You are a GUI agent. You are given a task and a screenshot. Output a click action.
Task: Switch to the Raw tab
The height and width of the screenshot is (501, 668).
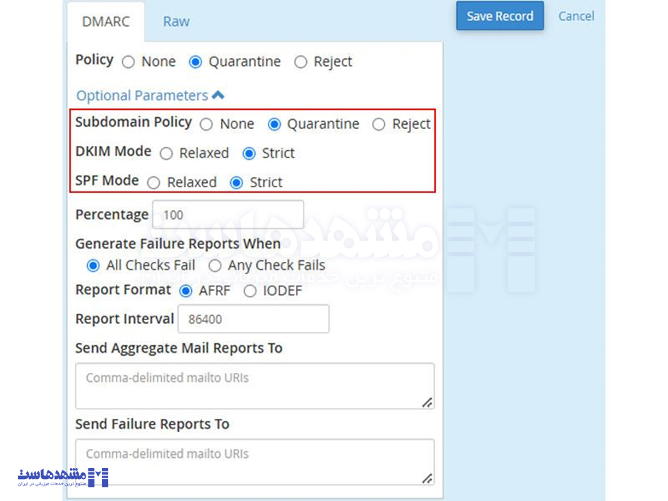click(x=176, y=22)
